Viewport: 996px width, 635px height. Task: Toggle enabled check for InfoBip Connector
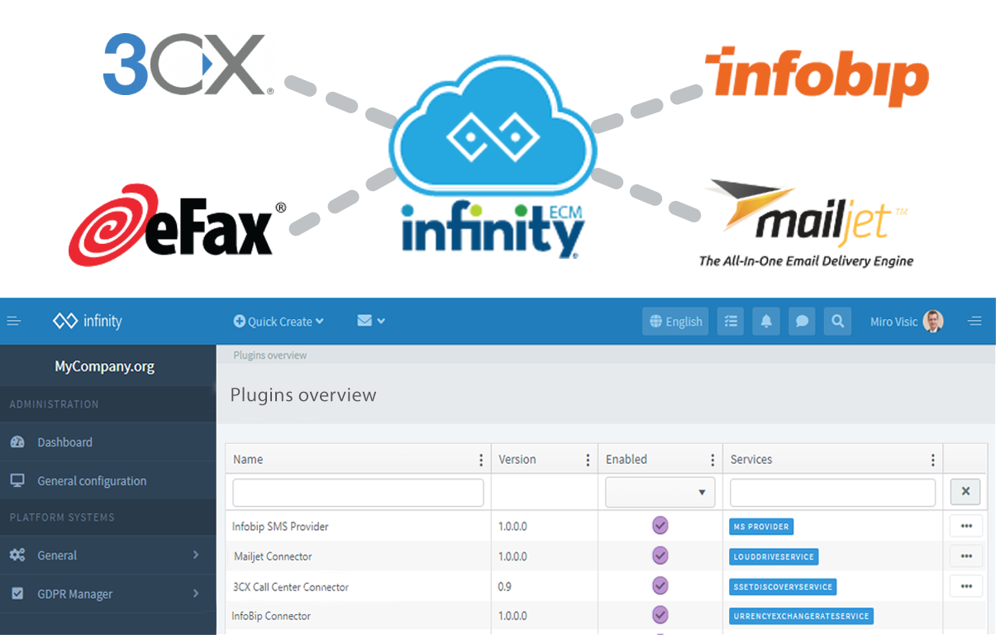[660, 615]
